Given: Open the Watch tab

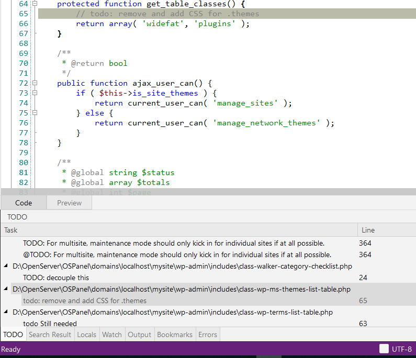Looking at the screenshot, I should [112, 334].
